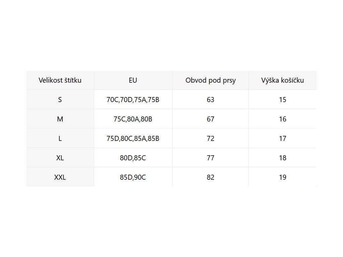The width and height of the screenshot is (343, 257).
Task: Click underbust value 72
Action: [210, 139]
